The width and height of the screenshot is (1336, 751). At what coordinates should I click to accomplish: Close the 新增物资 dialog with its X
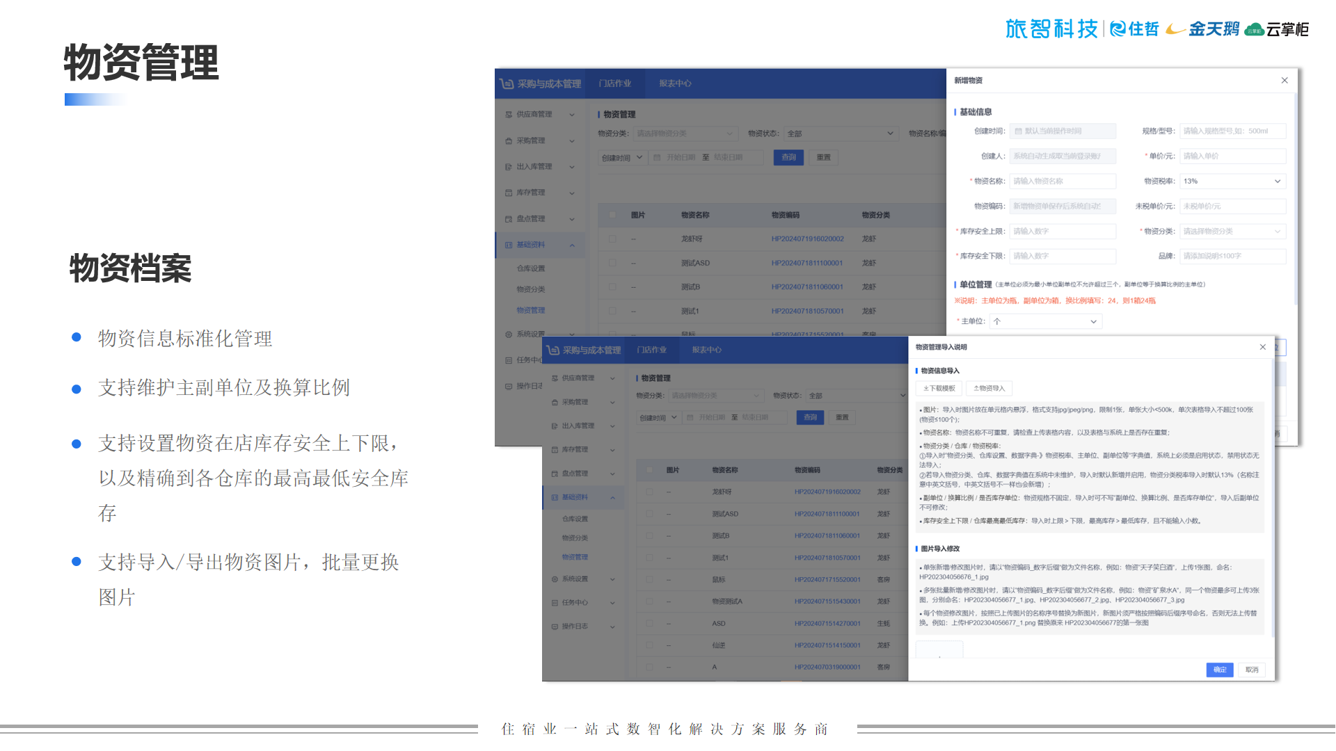pos(1285,81)
